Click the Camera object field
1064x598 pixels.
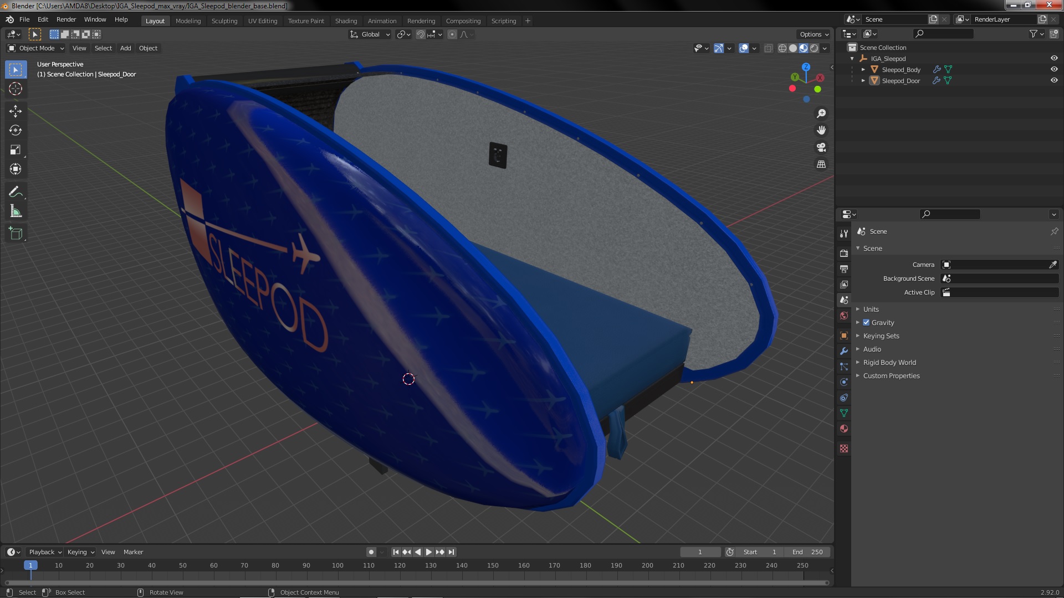[x=995, y=265]
